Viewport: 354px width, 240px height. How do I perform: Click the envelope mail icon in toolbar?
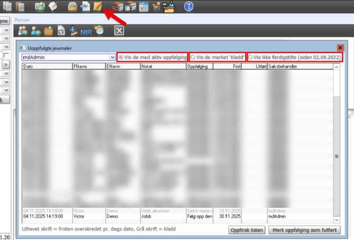[72, 6]
